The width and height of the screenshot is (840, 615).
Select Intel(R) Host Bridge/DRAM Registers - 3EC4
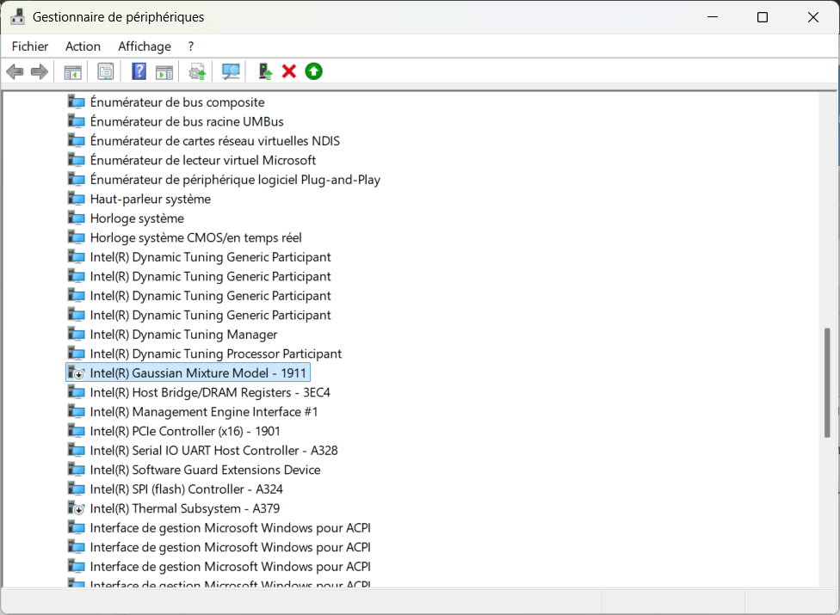tap(210, 392)
